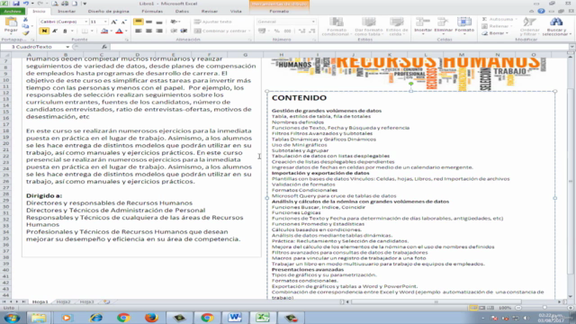Open the Fuente dialog launcher
The width and height of the screenshot is (576, 324).
click(x=126, y=40)
